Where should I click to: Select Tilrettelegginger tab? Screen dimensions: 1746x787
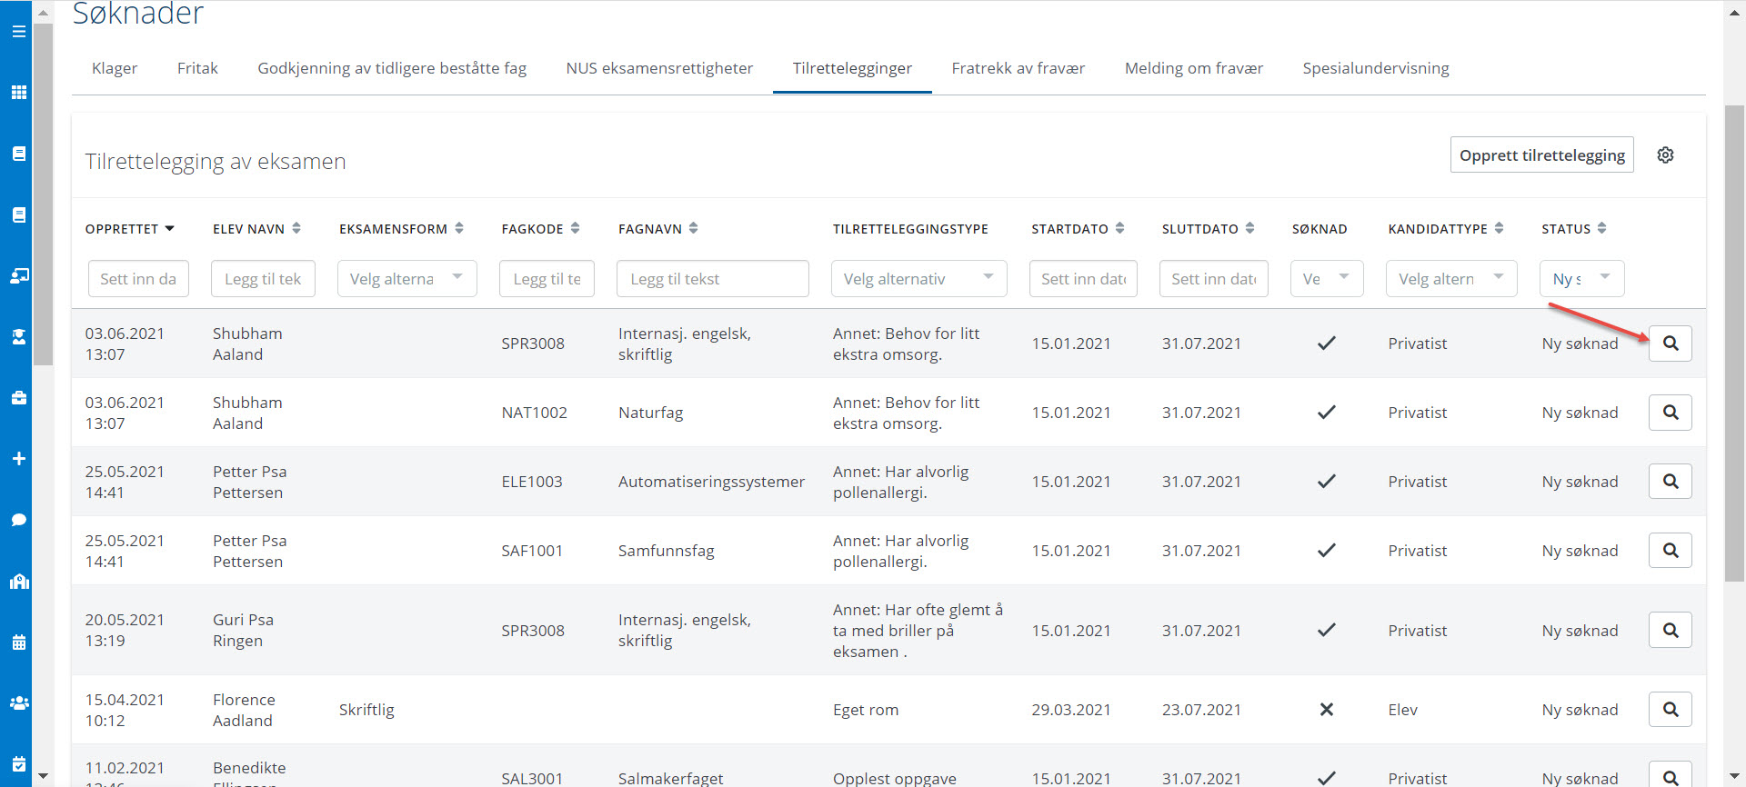(x=852, y=68)
